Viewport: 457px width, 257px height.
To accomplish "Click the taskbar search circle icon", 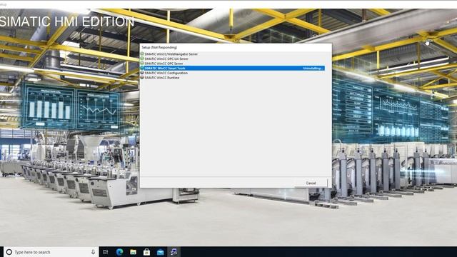I will [x=9, y=252].
